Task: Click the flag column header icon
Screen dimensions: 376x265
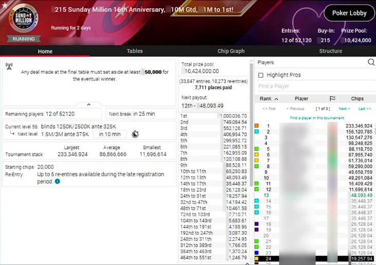Action: coord(332,99)
